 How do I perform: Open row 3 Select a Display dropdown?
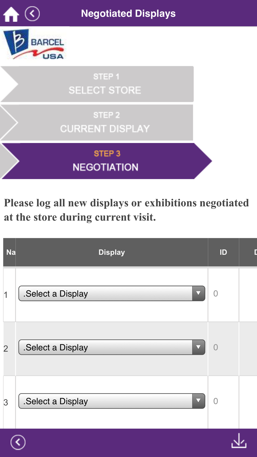click(112, 401)
